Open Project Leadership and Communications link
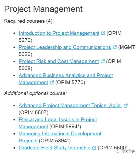 tap(65, 47)
